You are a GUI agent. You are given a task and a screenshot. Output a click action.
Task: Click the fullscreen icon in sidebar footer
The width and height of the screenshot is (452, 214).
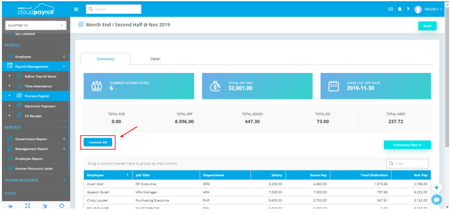coord(27,206)
